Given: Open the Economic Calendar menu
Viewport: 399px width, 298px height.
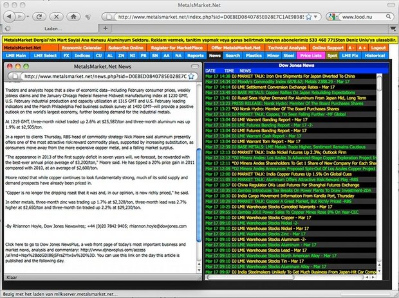Looking at the screenshot, I should pyautogui.click(x=82, y=48).
